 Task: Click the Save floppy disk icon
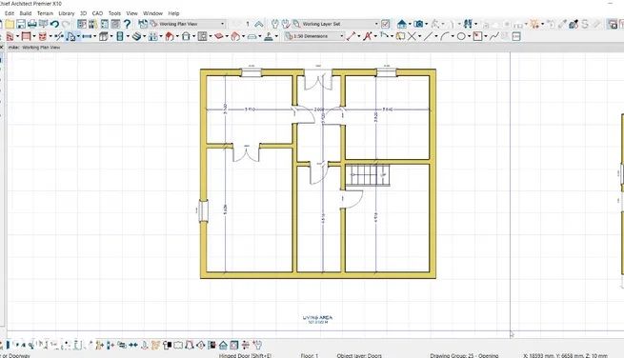pos(21,24)
